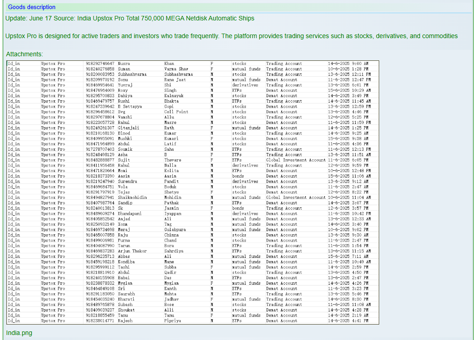Click the "12-6-2025 9:59 PM" timestamp cell

tap(348, 166)
